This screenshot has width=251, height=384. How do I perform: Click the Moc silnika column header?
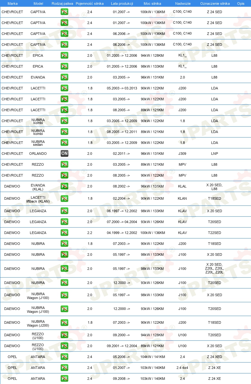[152, 4]
